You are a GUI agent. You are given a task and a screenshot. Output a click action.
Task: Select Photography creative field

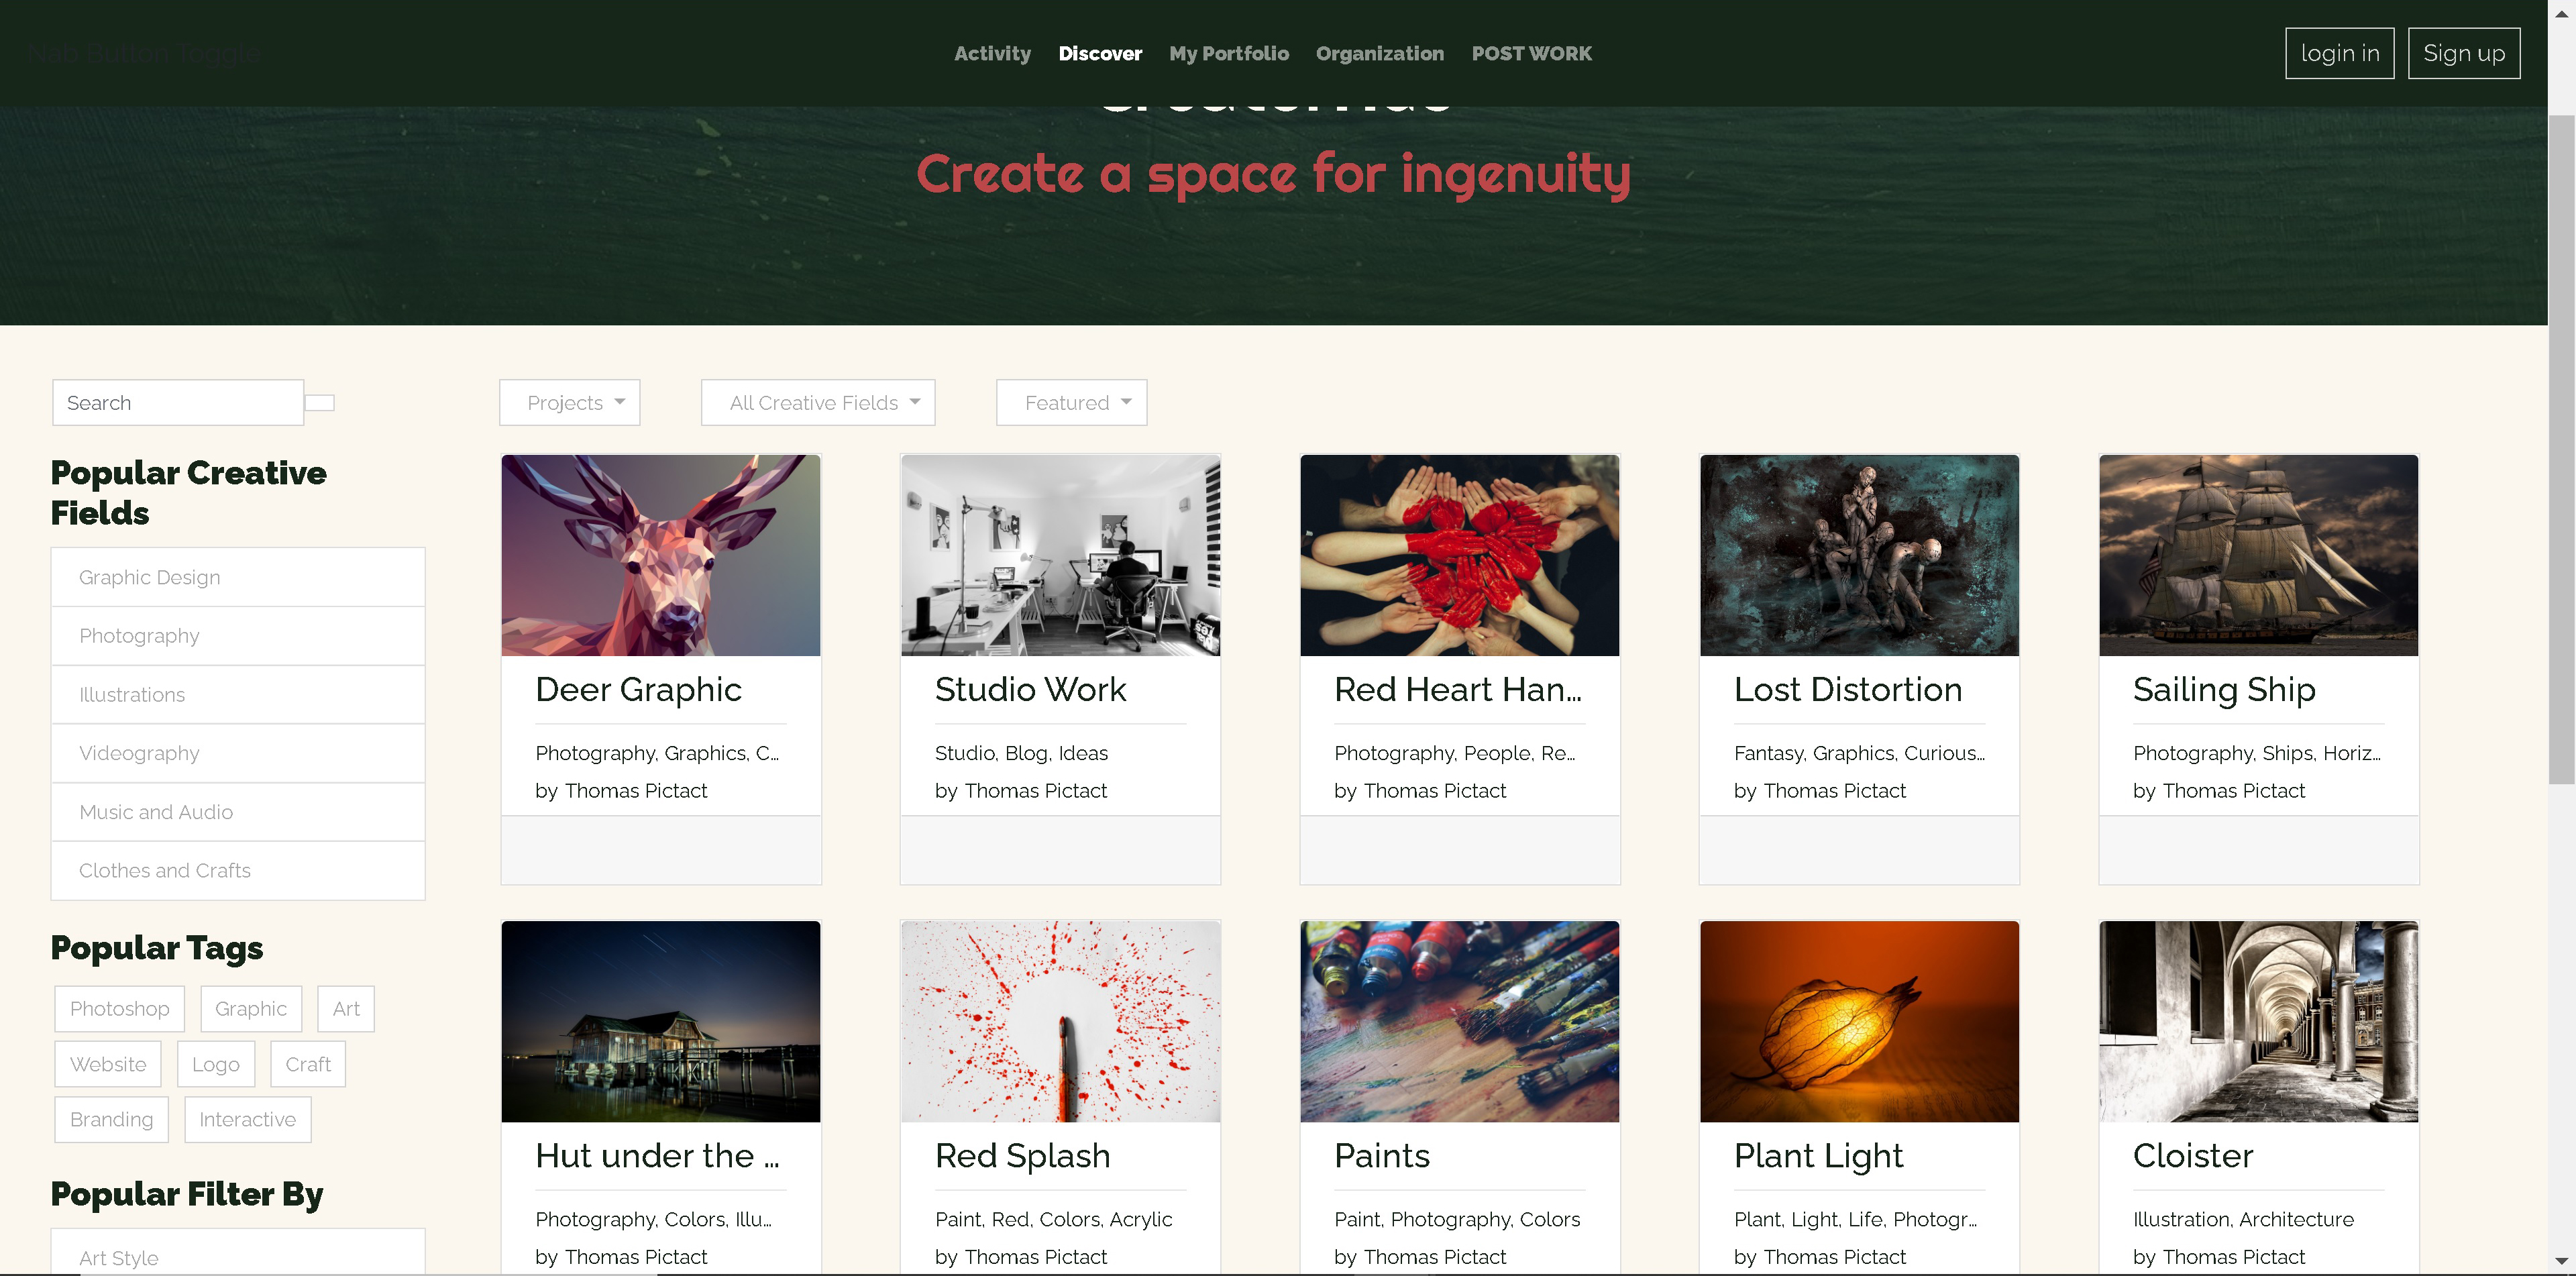(x=238, y=636)
